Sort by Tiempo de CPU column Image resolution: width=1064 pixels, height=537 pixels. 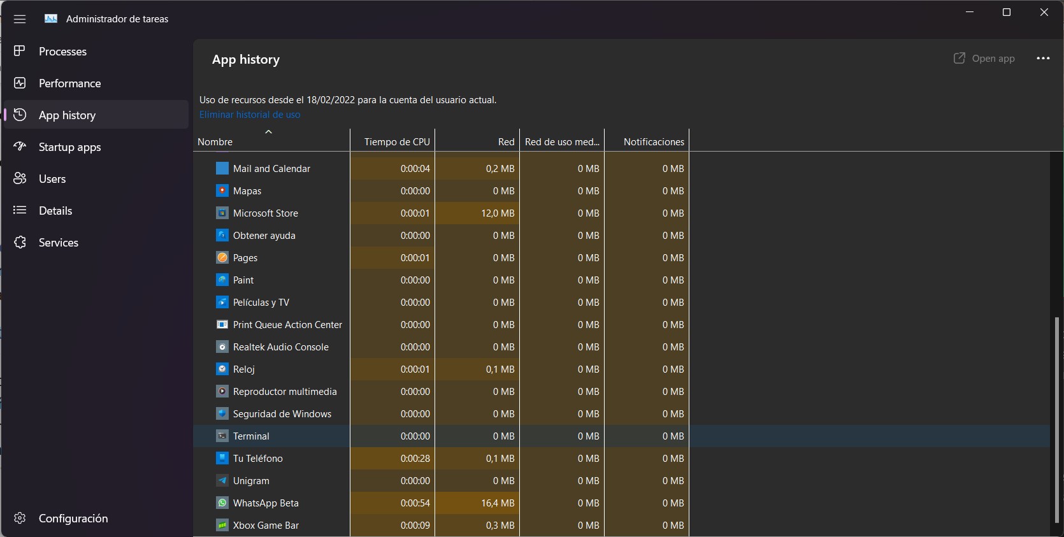[x=392, y=141]
